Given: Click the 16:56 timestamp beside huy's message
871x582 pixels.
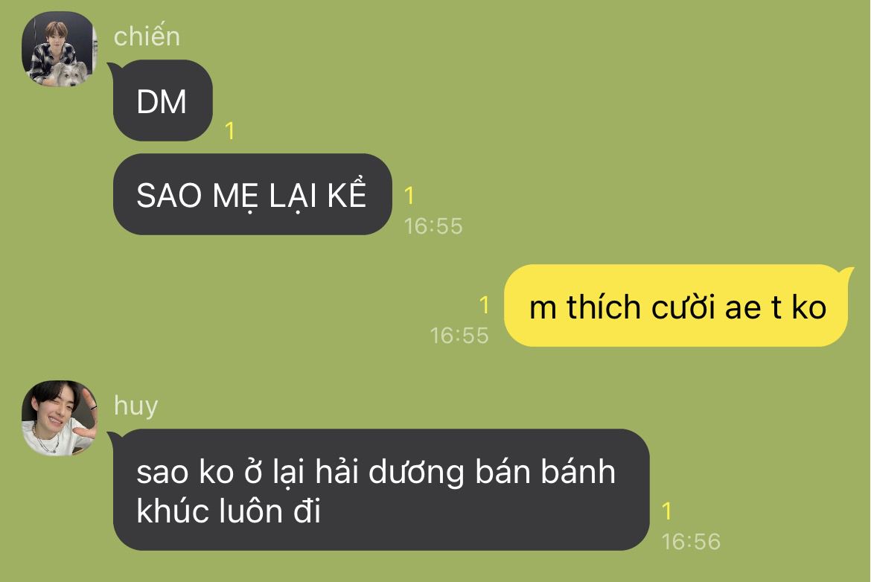Looking at the screenshot, I should (x=691, y=542).
